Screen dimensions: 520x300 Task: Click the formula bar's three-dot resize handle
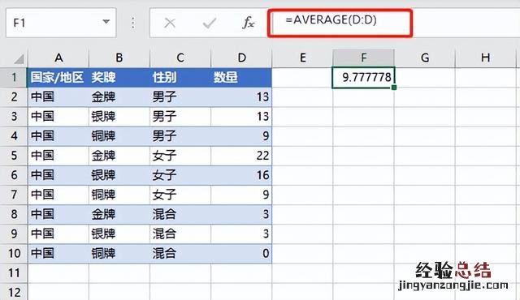point(133,23)
